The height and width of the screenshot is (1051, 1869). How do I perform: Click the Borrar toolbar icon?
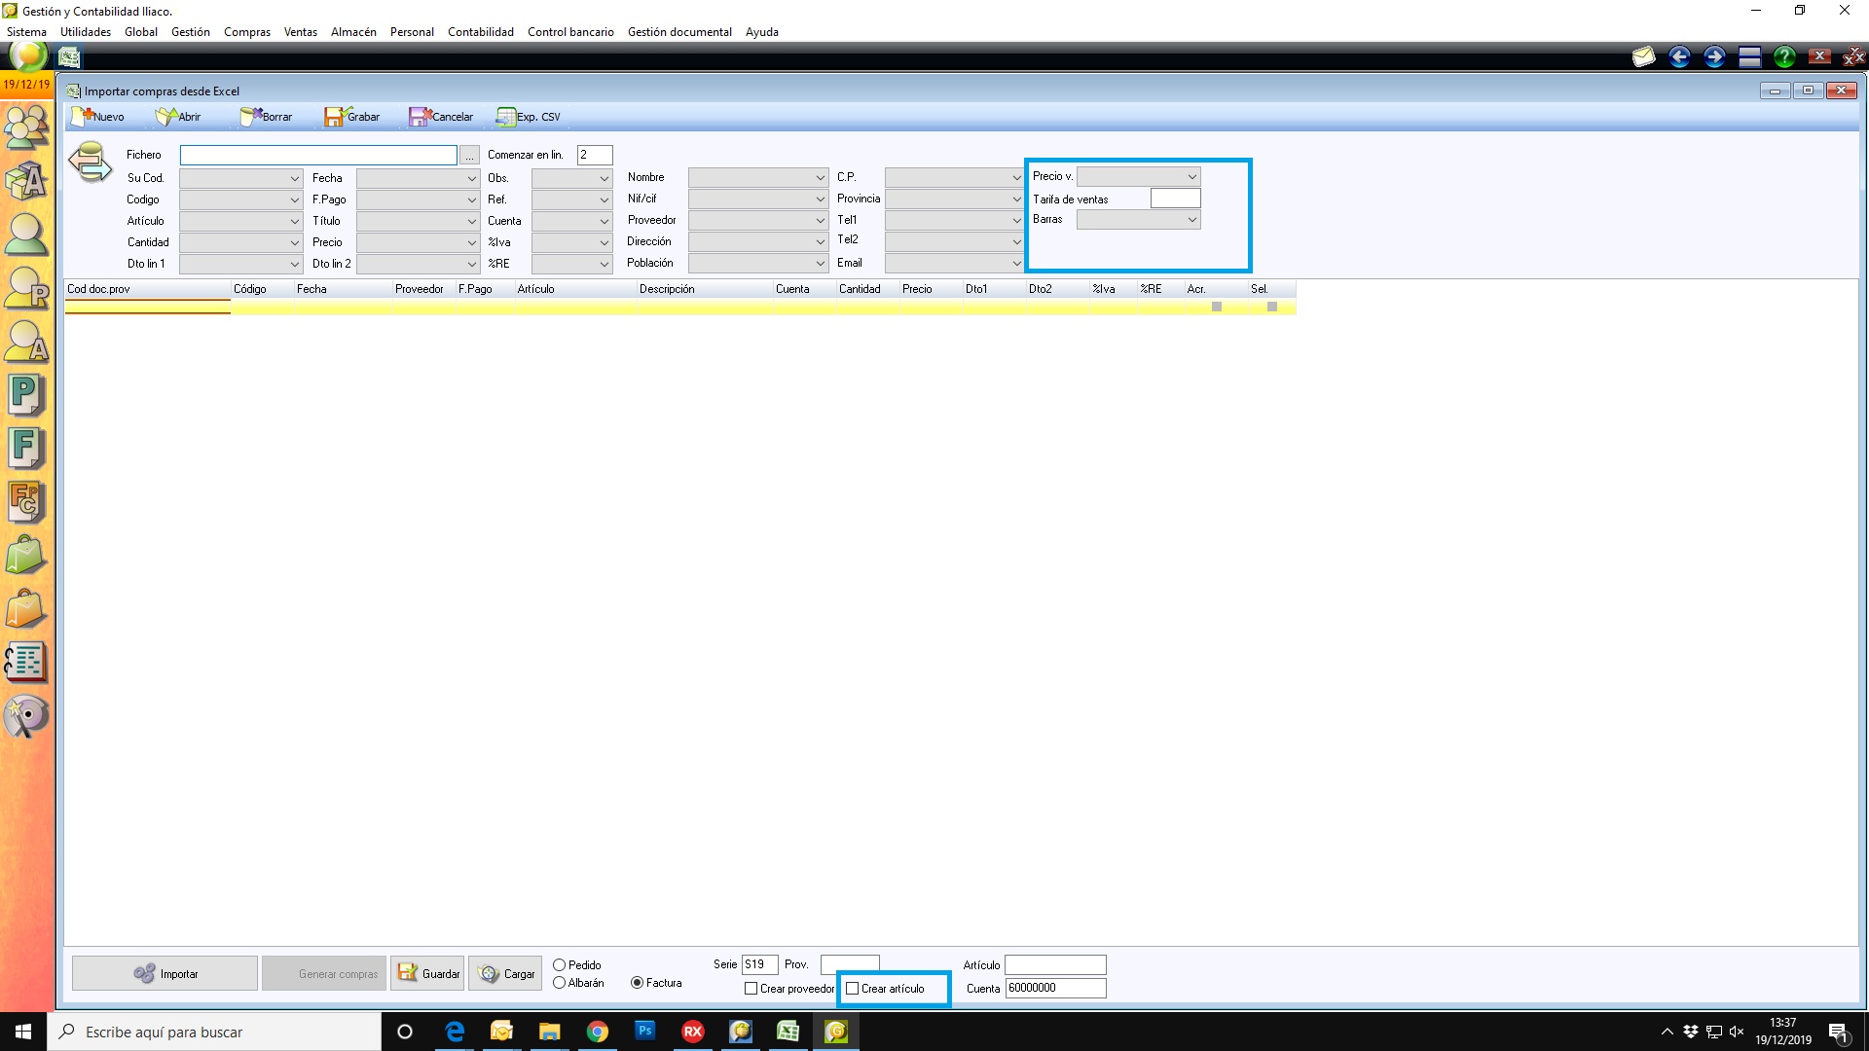[x=251, y=117]
